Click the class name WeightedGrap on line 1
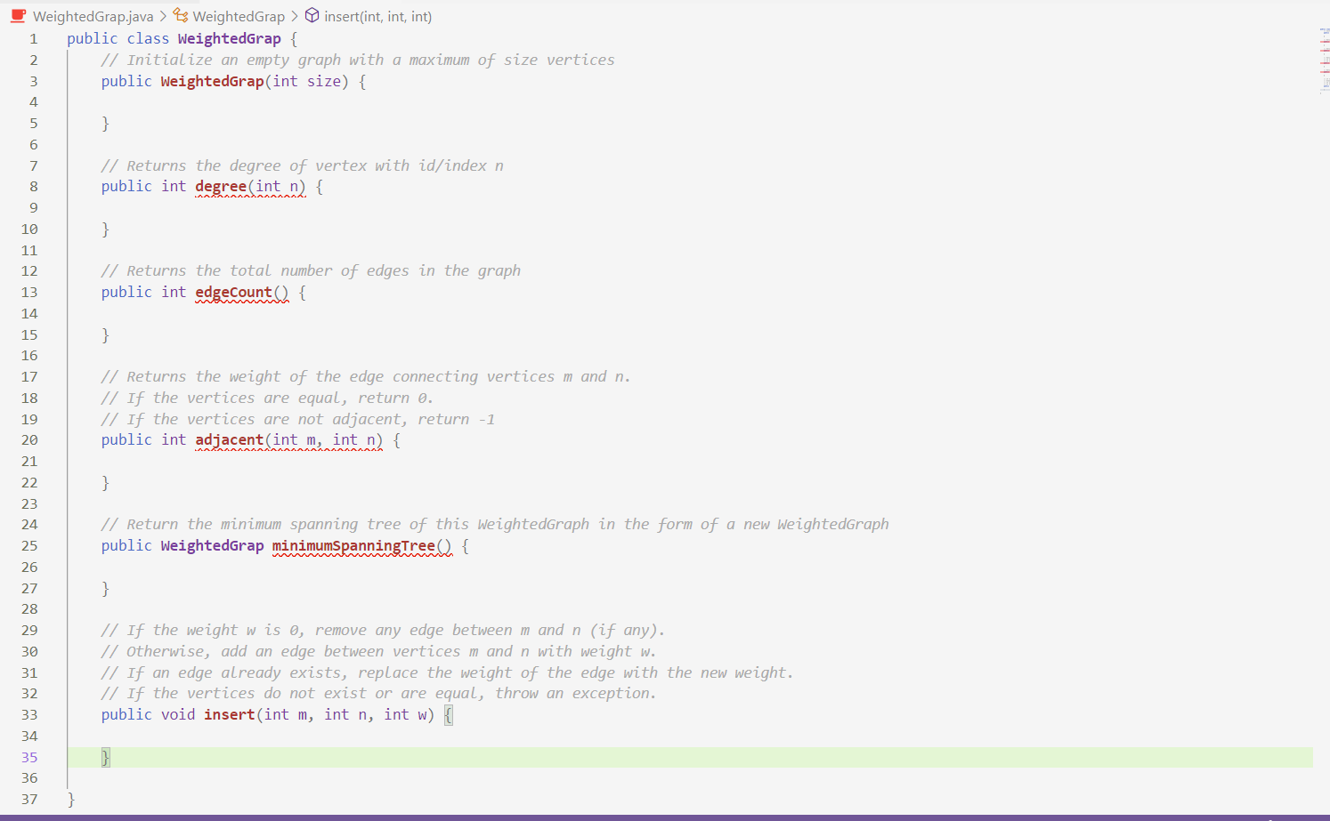 click(x=229, y=38)
